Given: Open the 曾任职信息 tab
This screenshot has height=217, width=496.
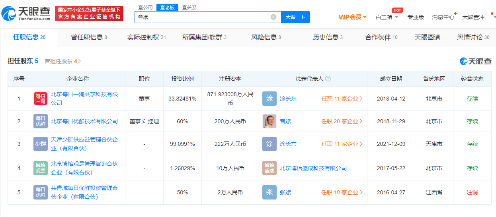Looking at the screenshot, I should click(x=89, y=37).
